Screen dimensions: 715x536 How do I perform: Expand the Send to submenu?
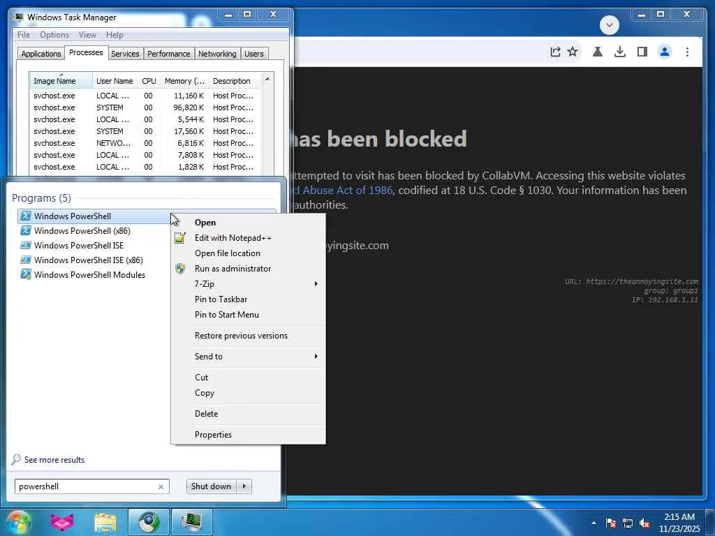(x=248, y=357)
